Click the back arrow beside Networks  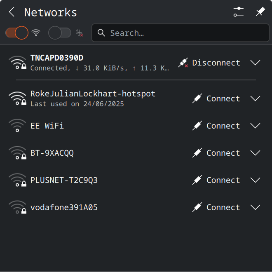(12, 12)
